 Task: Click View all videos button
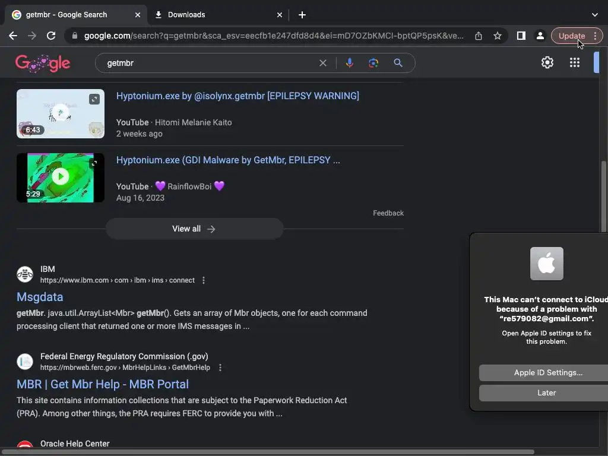click(x=194, y=229)
